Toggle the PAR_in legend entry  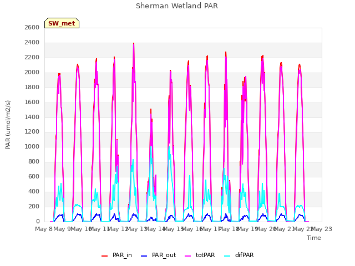[x=116, y=255]
